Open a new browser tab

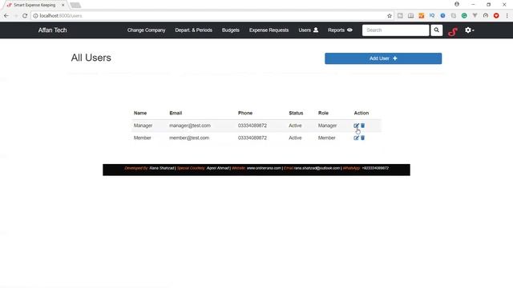click(75, 6)
